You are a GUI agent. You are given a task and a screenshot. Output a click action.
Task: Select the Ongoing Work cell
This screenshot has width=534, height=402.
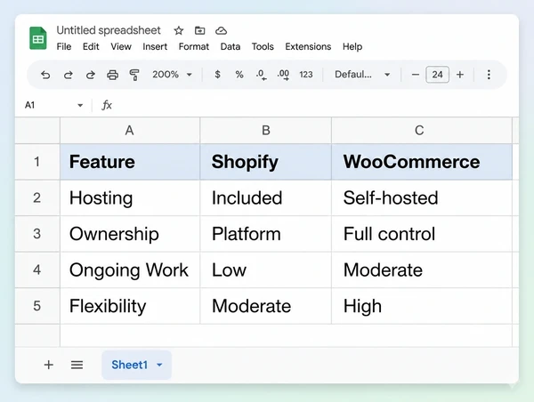click(x=130, y=270)
